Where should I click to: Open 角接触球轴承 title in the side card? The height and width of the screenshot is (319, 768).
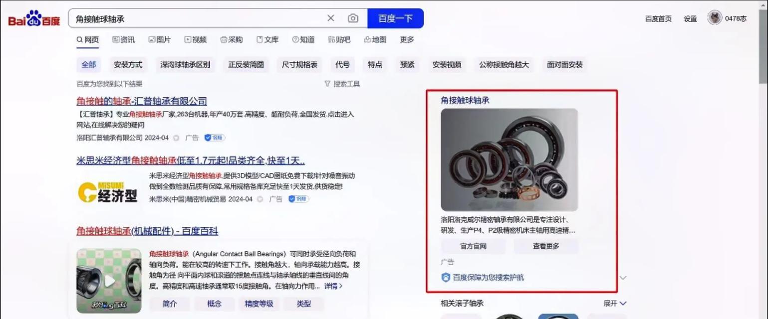[465, 100]
